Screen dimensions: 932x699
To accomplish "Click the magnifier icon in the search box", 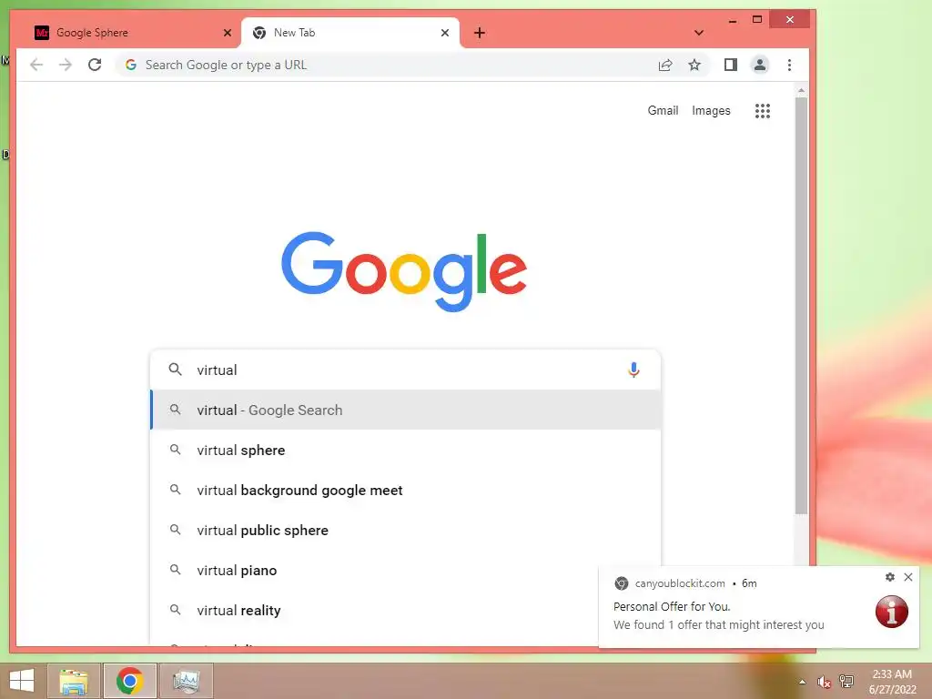I will [175, 370].
